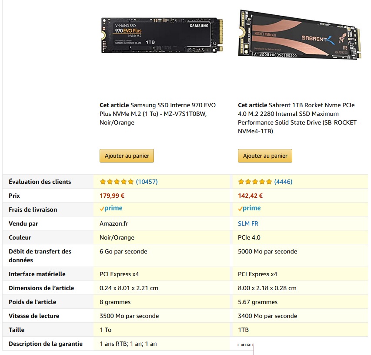Add the Samsung SSD to cart
Image resolution: width=371 pixels, height=355 pixels.
pos(127,156)
